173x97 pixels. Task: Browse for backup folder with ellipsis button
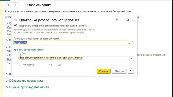click(x=129, y=43)
